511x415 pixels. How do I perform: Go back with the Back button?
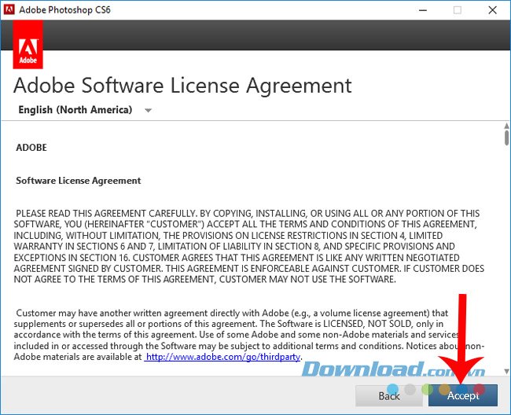[x=389, y=396]
